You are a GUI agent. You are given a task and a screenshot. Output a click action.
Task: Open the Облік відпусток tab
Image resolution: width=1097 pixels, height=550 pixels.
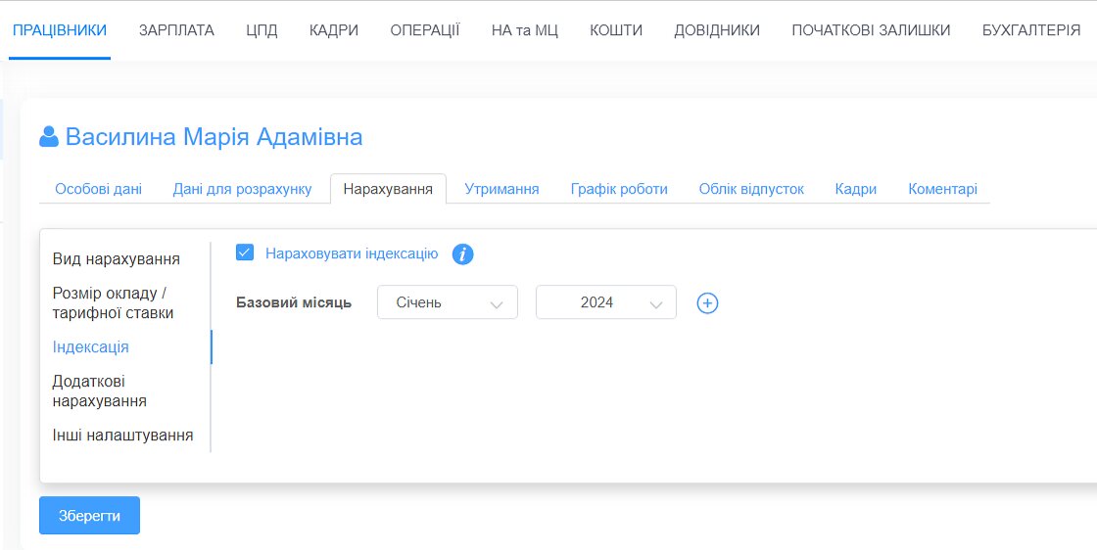[x=751, y=189]
